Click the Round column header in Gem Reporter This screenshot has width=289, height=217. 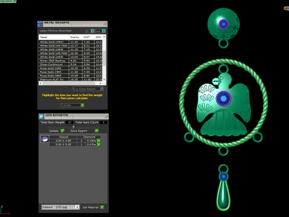tap(63, 137)
